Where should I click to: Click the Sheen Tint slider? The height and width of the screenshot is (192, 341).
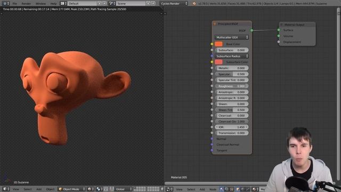[x=232, y=110]
